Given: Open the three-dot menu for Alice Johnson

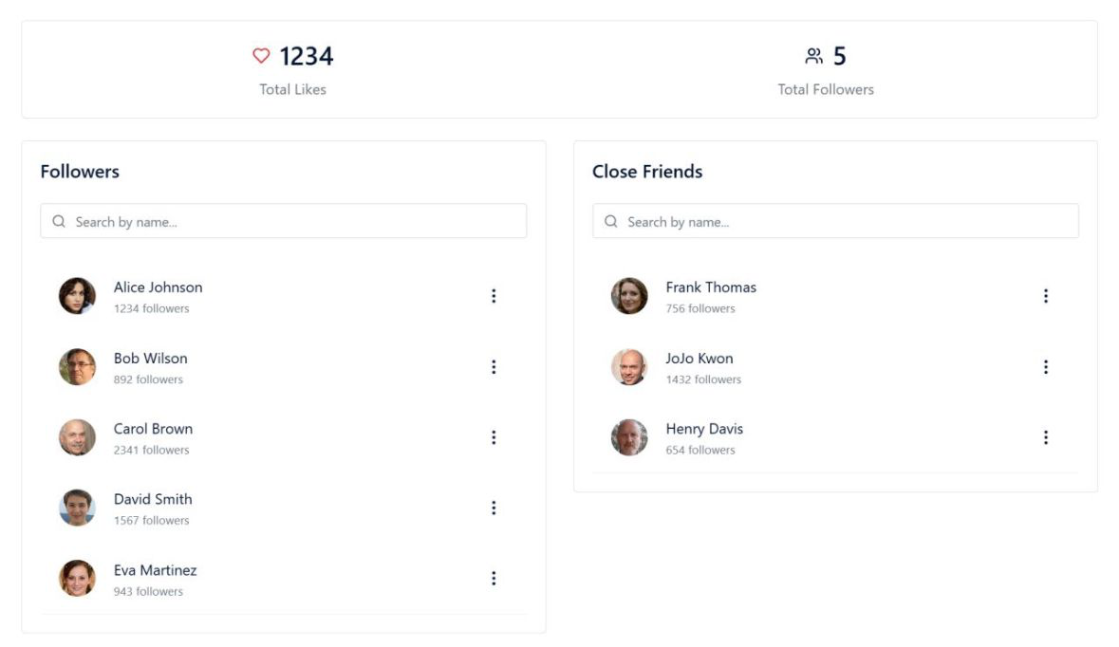Looking at the screenshot, I should [494, 296].
